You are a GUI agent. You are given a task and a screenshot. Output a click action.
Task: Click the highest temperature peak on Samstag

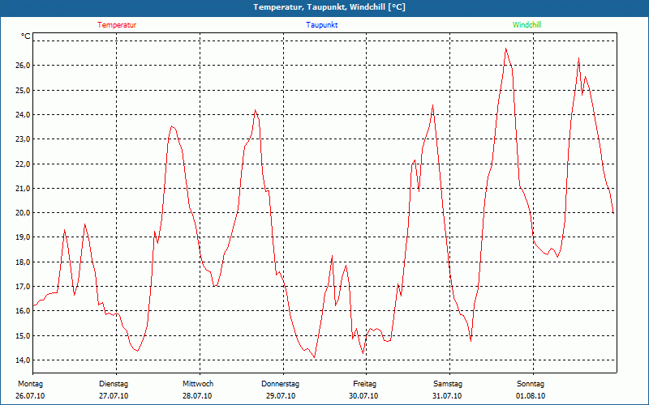[505, 49]
